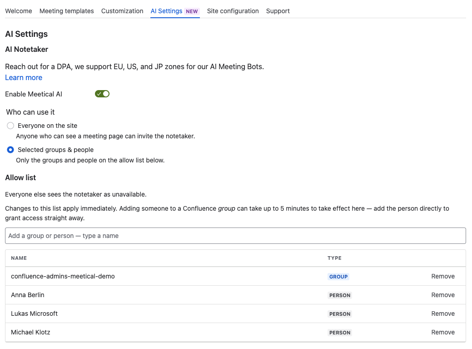
Task: Click the GROUP type badge
Action: pyautogui.click(x=338, y=277)
